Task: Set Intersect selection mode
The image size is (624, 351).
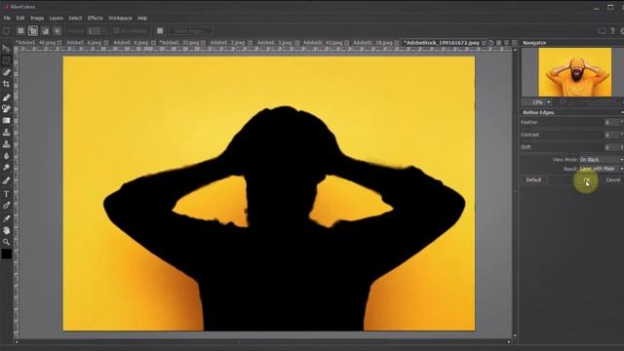Action: pos(57,31)
